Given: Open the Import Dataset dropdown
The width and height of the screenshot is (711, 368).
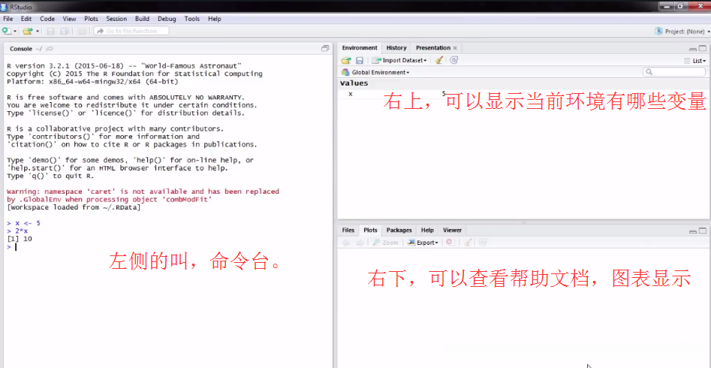Looking at the screenshot, I should 399,60.
